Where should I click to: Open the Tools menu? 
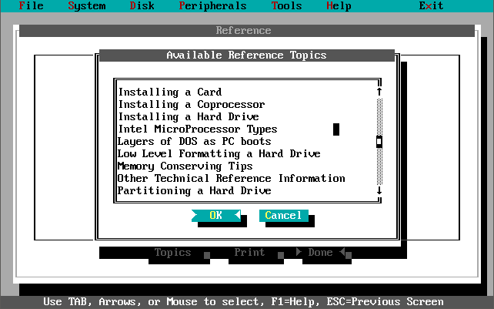coord(286,5)
